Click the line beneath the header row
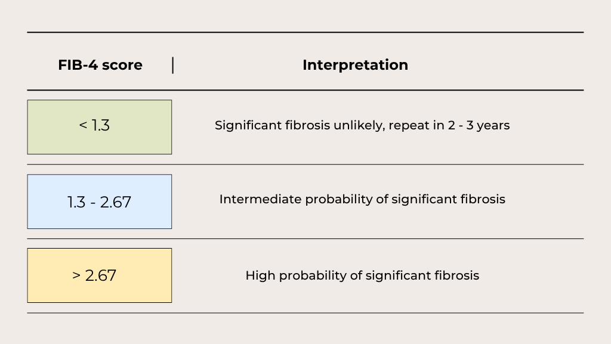 pos(305,90)
